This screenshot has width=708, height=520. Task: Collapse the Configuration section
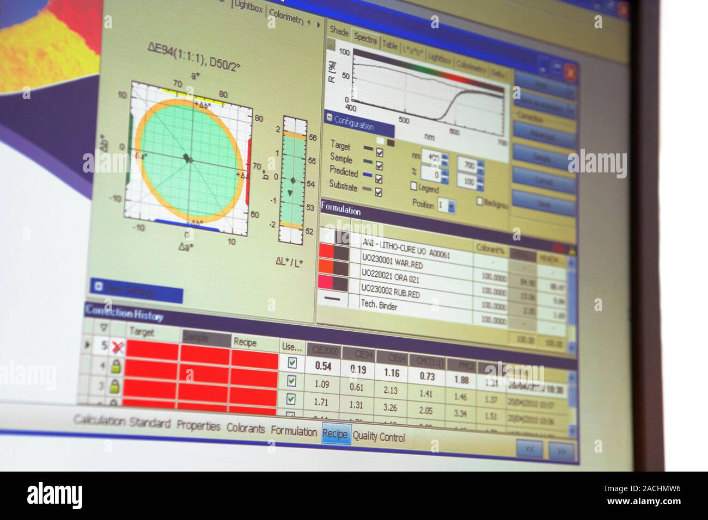coord(329,117)
